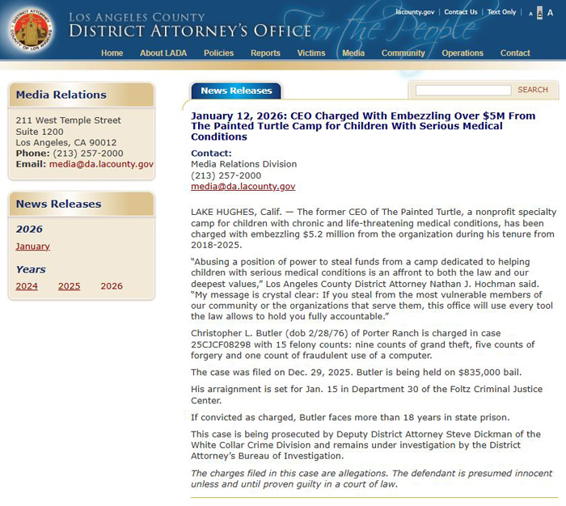Open the Victims menu
Image resolution: width=566 pixels, height=506 pixels.
click(311, 53)
